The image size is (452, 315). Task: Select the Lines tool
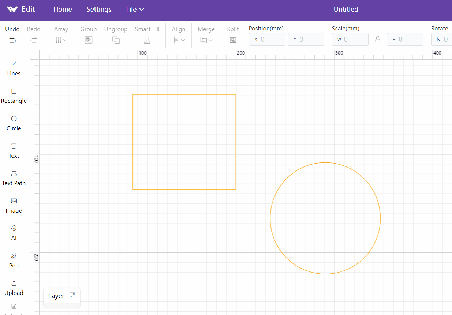(x=14, y=68)
